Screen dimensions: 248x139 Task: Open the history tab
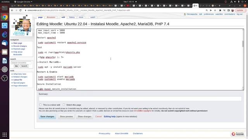pyautogui.click(x=72, y=17)
